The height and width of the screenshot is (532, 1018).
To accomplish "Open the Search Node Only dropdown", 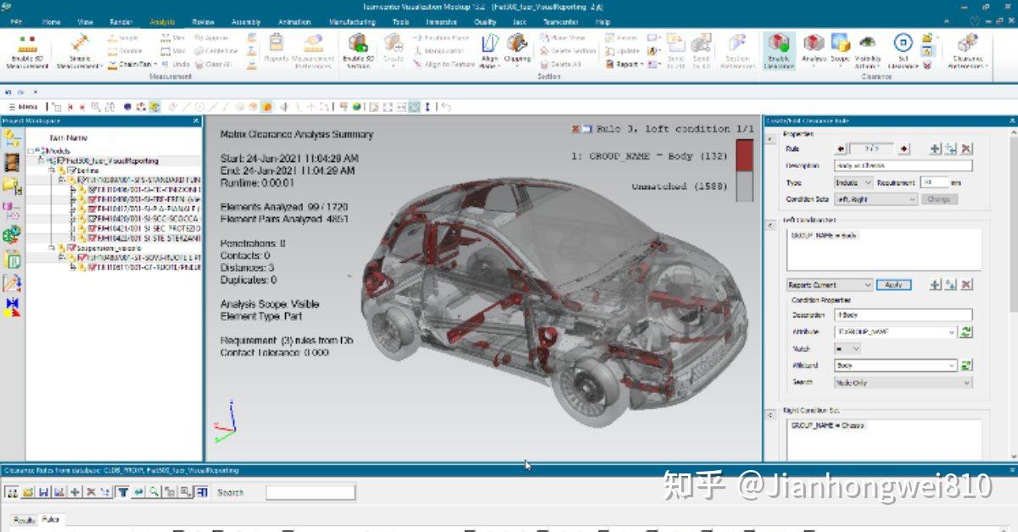I will (x=903, y=383).
